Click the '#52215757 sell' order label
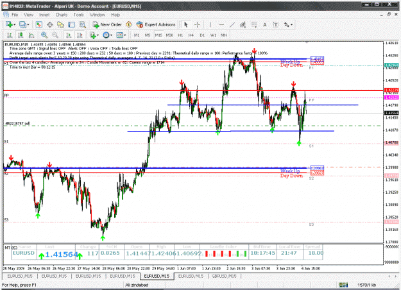 pos(17,124)
